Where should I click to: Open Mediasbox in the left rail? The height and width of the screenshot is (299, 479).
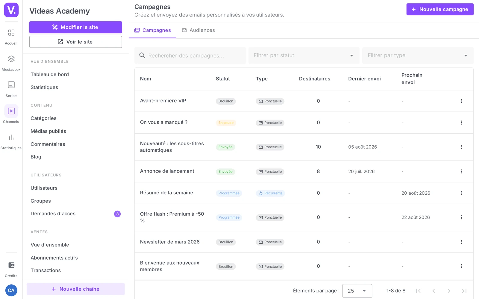click(x=11, y=59)
